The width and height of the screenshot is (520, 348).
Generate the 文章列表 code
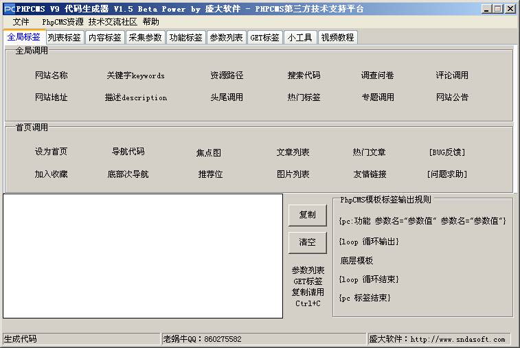point(293,152)
